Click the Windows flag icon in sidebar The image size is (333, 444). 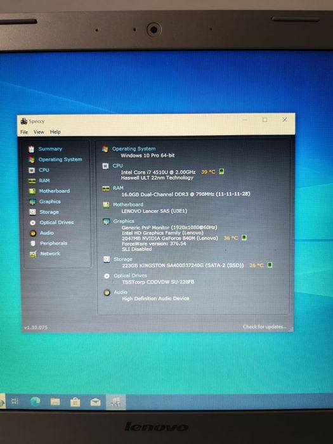[x=32, y=160]
